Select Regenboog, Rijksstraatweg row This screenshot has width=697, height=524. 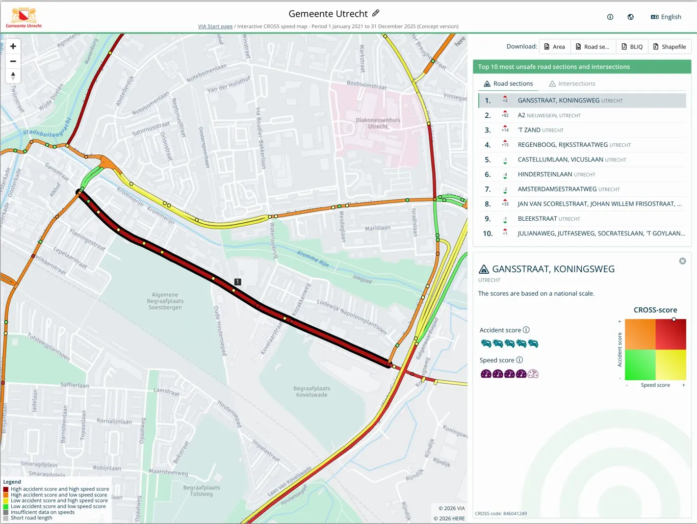(x=582, y=145)
